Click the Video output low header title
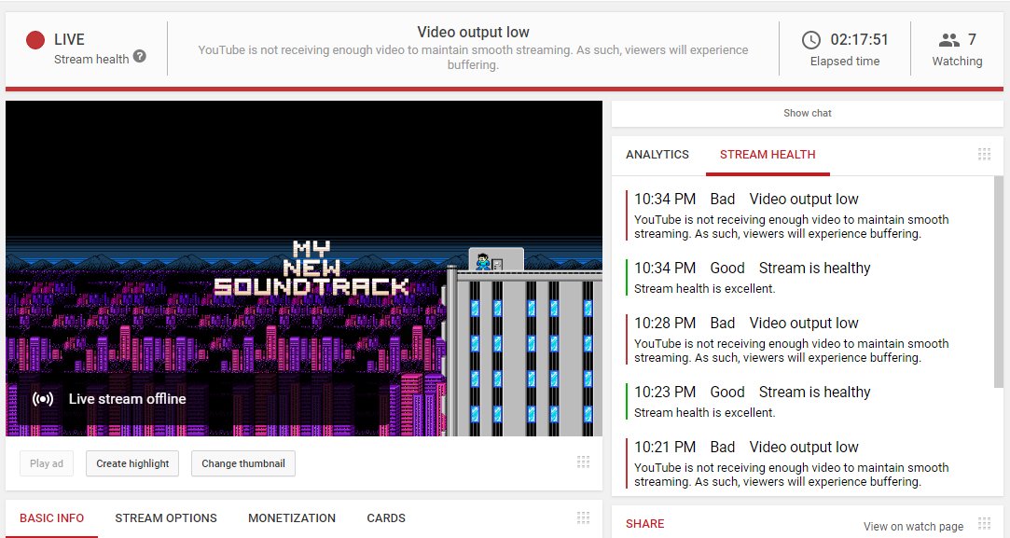The width and height of the screenshot is (1010, 538). point(473,33)
